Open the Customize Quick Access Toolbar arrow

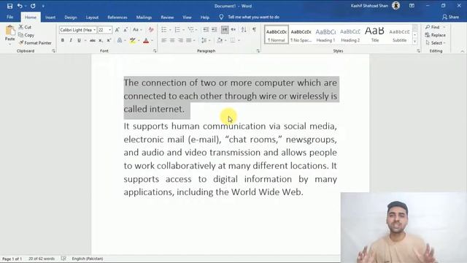[43, 6]
